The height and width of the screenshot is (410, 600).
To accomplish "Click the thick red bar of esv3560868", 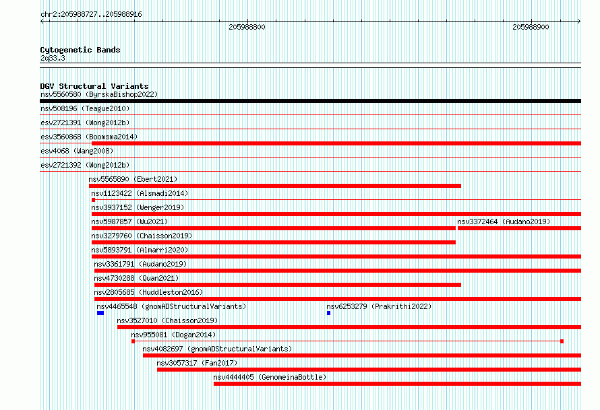I will [336, 143].
